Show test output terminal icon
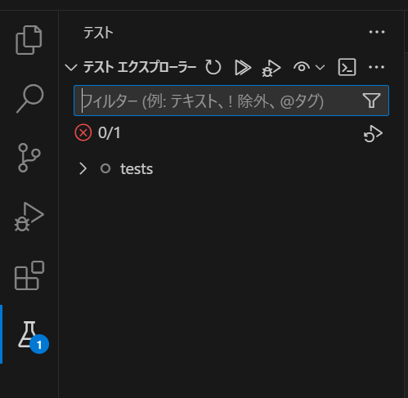This screenshot has width=408, height=398. point(347,67)
